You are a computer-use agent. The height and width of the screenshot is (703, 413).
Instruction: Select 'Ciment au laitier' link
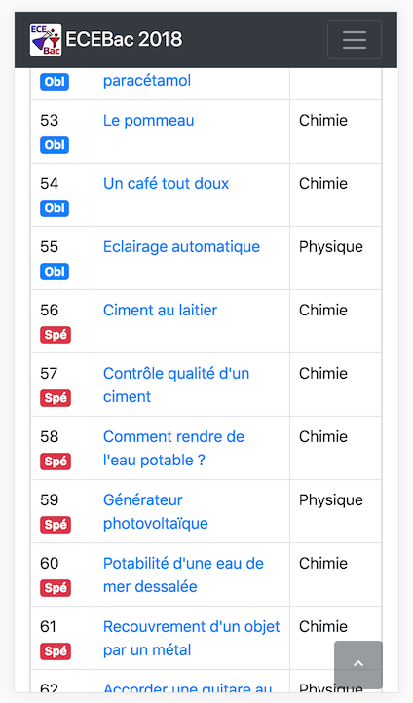(160, 311)
